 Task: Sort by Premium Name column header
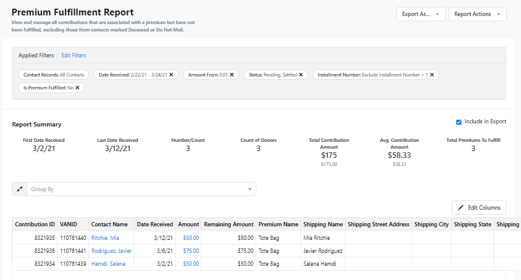click(278, 224)
